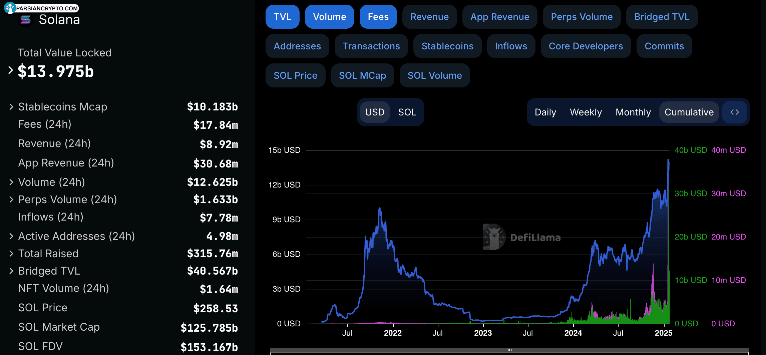Expand the Bridged TVL row
766x355 pixels.
click(x=11, y=271)
